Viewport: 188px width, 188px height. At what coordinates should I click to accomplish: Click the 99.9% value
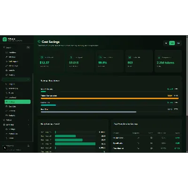102,63
